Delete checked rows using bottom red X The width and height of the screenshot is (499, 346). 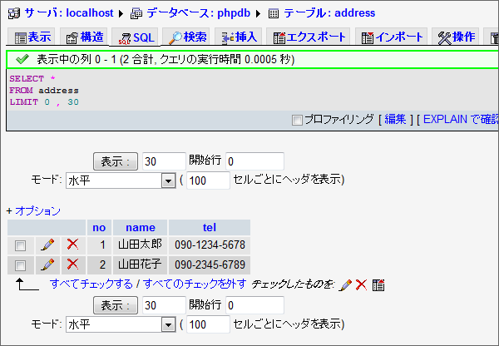pyautogui.click(x=361, y=284)
